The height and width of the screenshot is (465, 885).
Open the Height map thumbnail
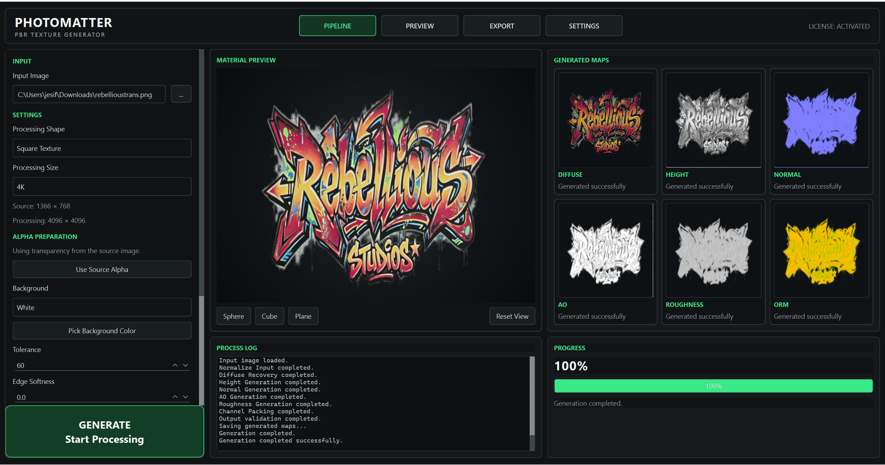click(713, 120)
